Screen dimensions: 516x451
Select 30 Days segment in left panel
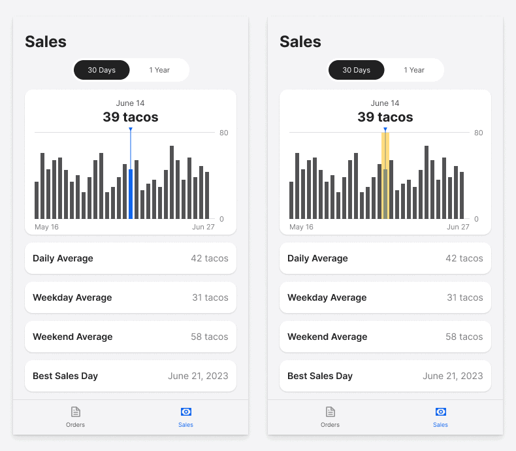click(x=102, y=70)
